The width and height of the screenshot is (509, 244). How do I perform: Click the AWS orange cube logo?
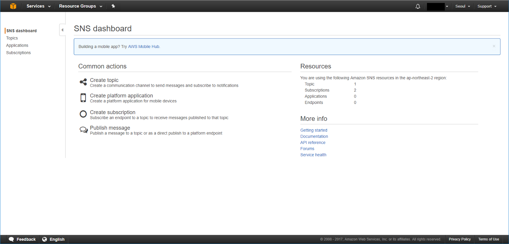[x=13, y=6]
